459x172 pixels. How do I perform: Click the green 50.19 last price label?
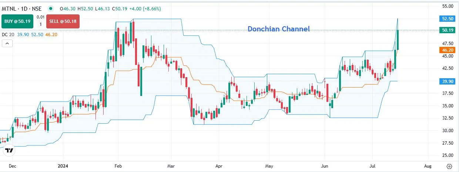pyautogui.click(x=448, y=30)
